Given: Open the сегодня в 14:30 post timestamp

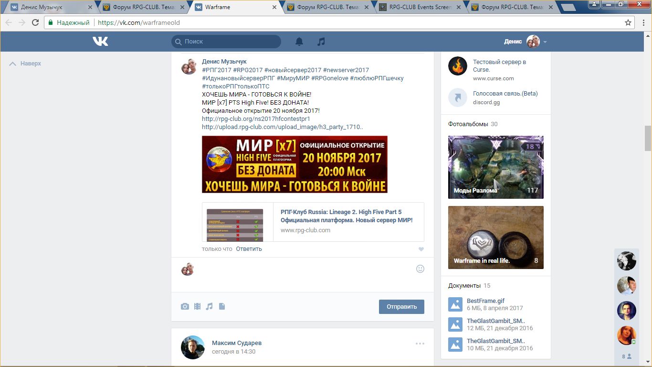Looking at the screenshot, I should click(x=233, y=352).
